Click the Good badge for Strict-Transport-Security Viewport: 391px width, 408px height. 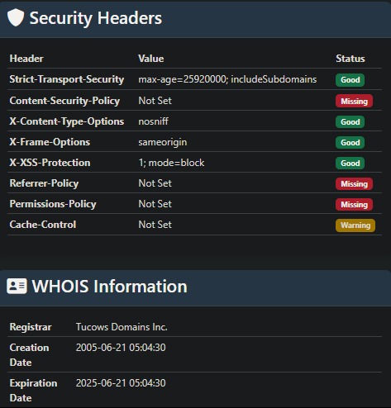(350, 80)
